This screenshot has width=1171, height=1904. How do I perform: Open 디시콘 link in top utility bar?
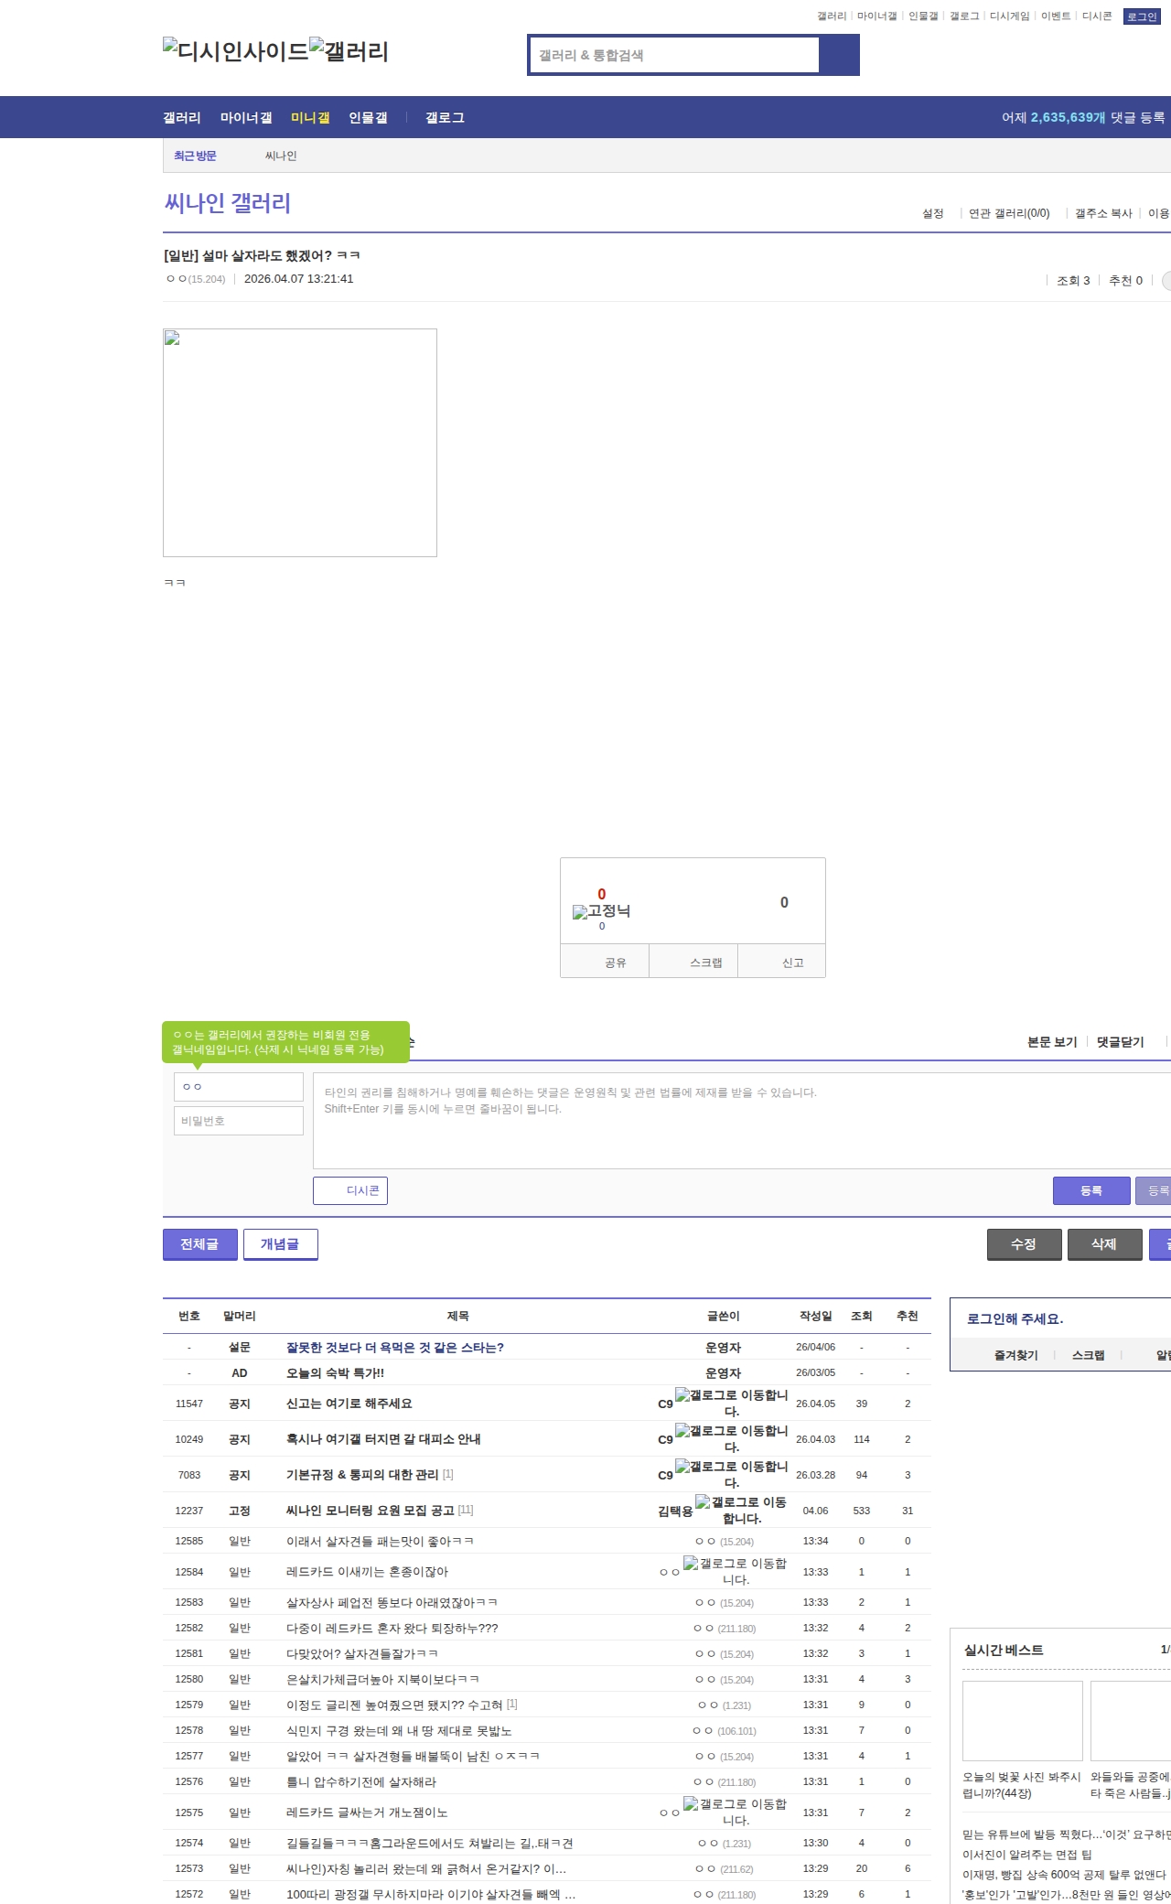[1097, 16]
